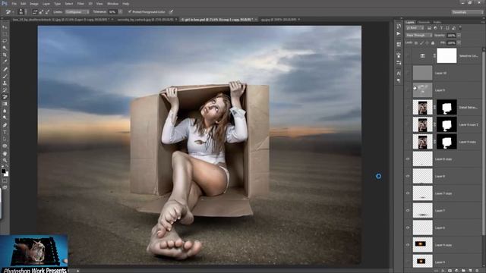Viewport: 486px width, 273px height.
Task: Hide the Layer 8 layer
Action: tap(408, 176)
